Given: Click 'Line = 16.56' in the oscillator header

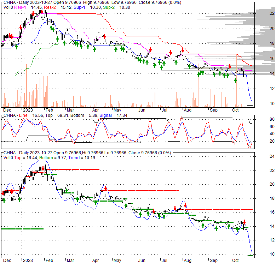Looking at the screenshot, I should (31, 115).
